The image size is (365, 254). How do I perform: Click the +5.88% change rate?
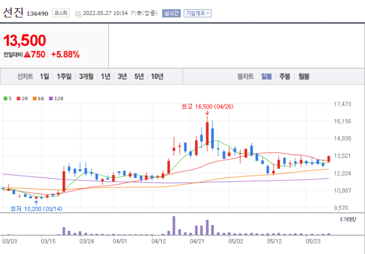point(65,55)
